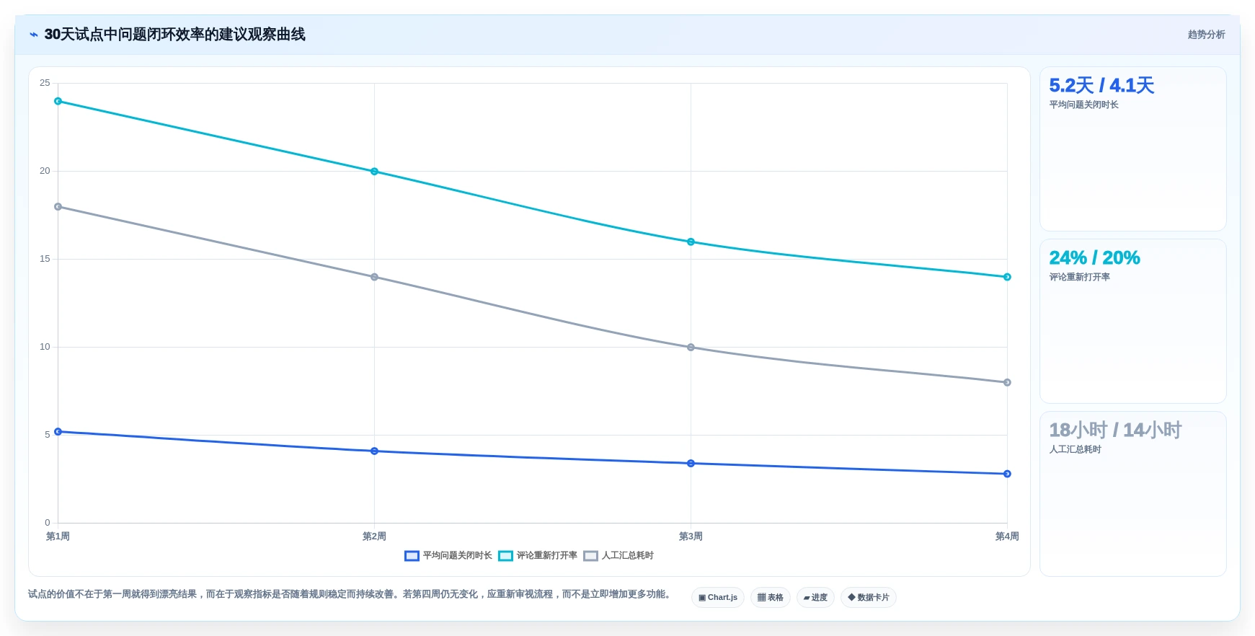Click the 第3周 x-axis label

691,536
